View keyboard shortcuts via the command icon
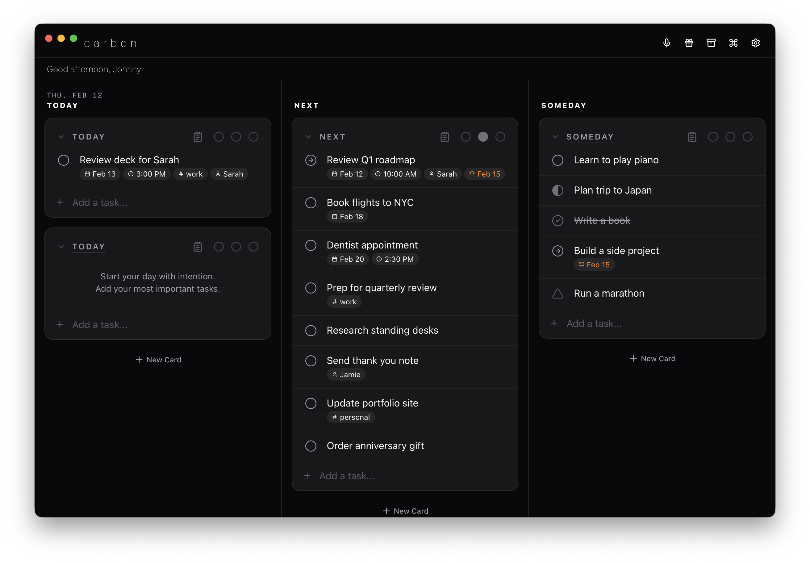This screenshot has height=563, width=810. [x=733, y=43]
